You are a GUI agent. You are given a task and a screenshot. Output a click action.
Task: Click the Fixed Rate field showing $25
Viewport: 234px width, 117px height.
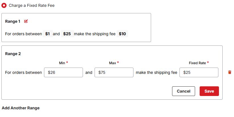[199, 72]
